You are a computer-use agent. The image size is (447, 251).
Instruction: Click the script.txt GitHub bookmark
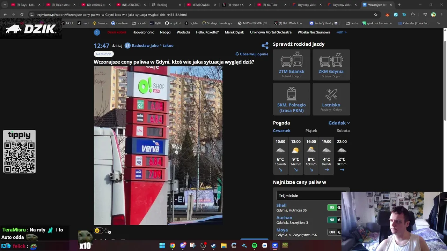point(173,23)
